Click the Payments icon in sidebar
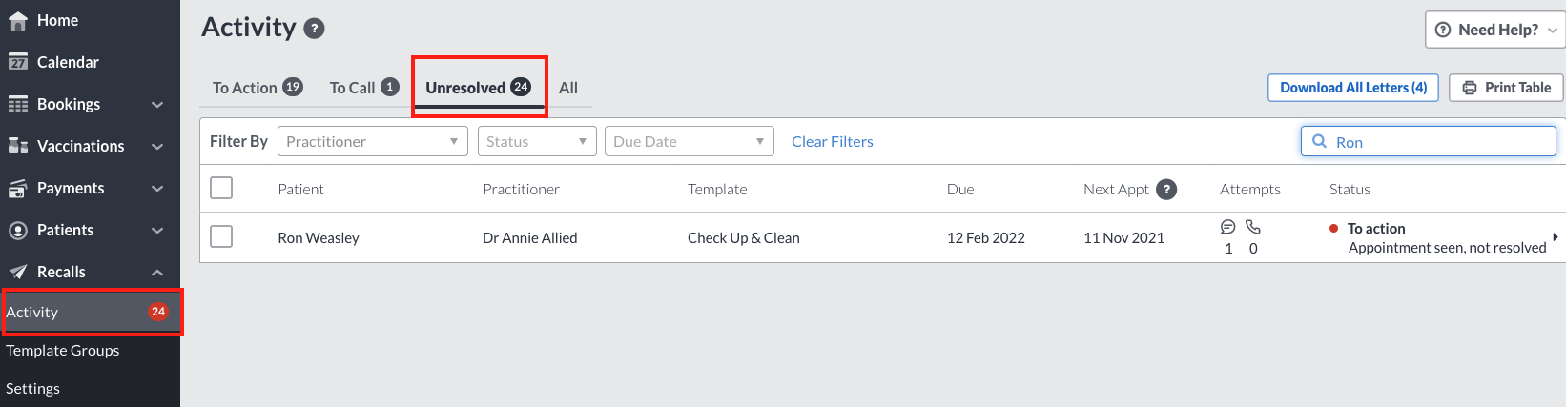The image size is (1566, 407). click(x=17, y=189)
